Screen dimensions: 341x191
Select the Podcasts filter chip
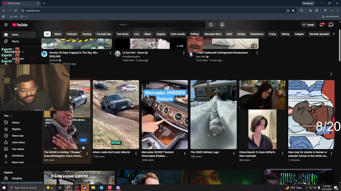[72, 34]
